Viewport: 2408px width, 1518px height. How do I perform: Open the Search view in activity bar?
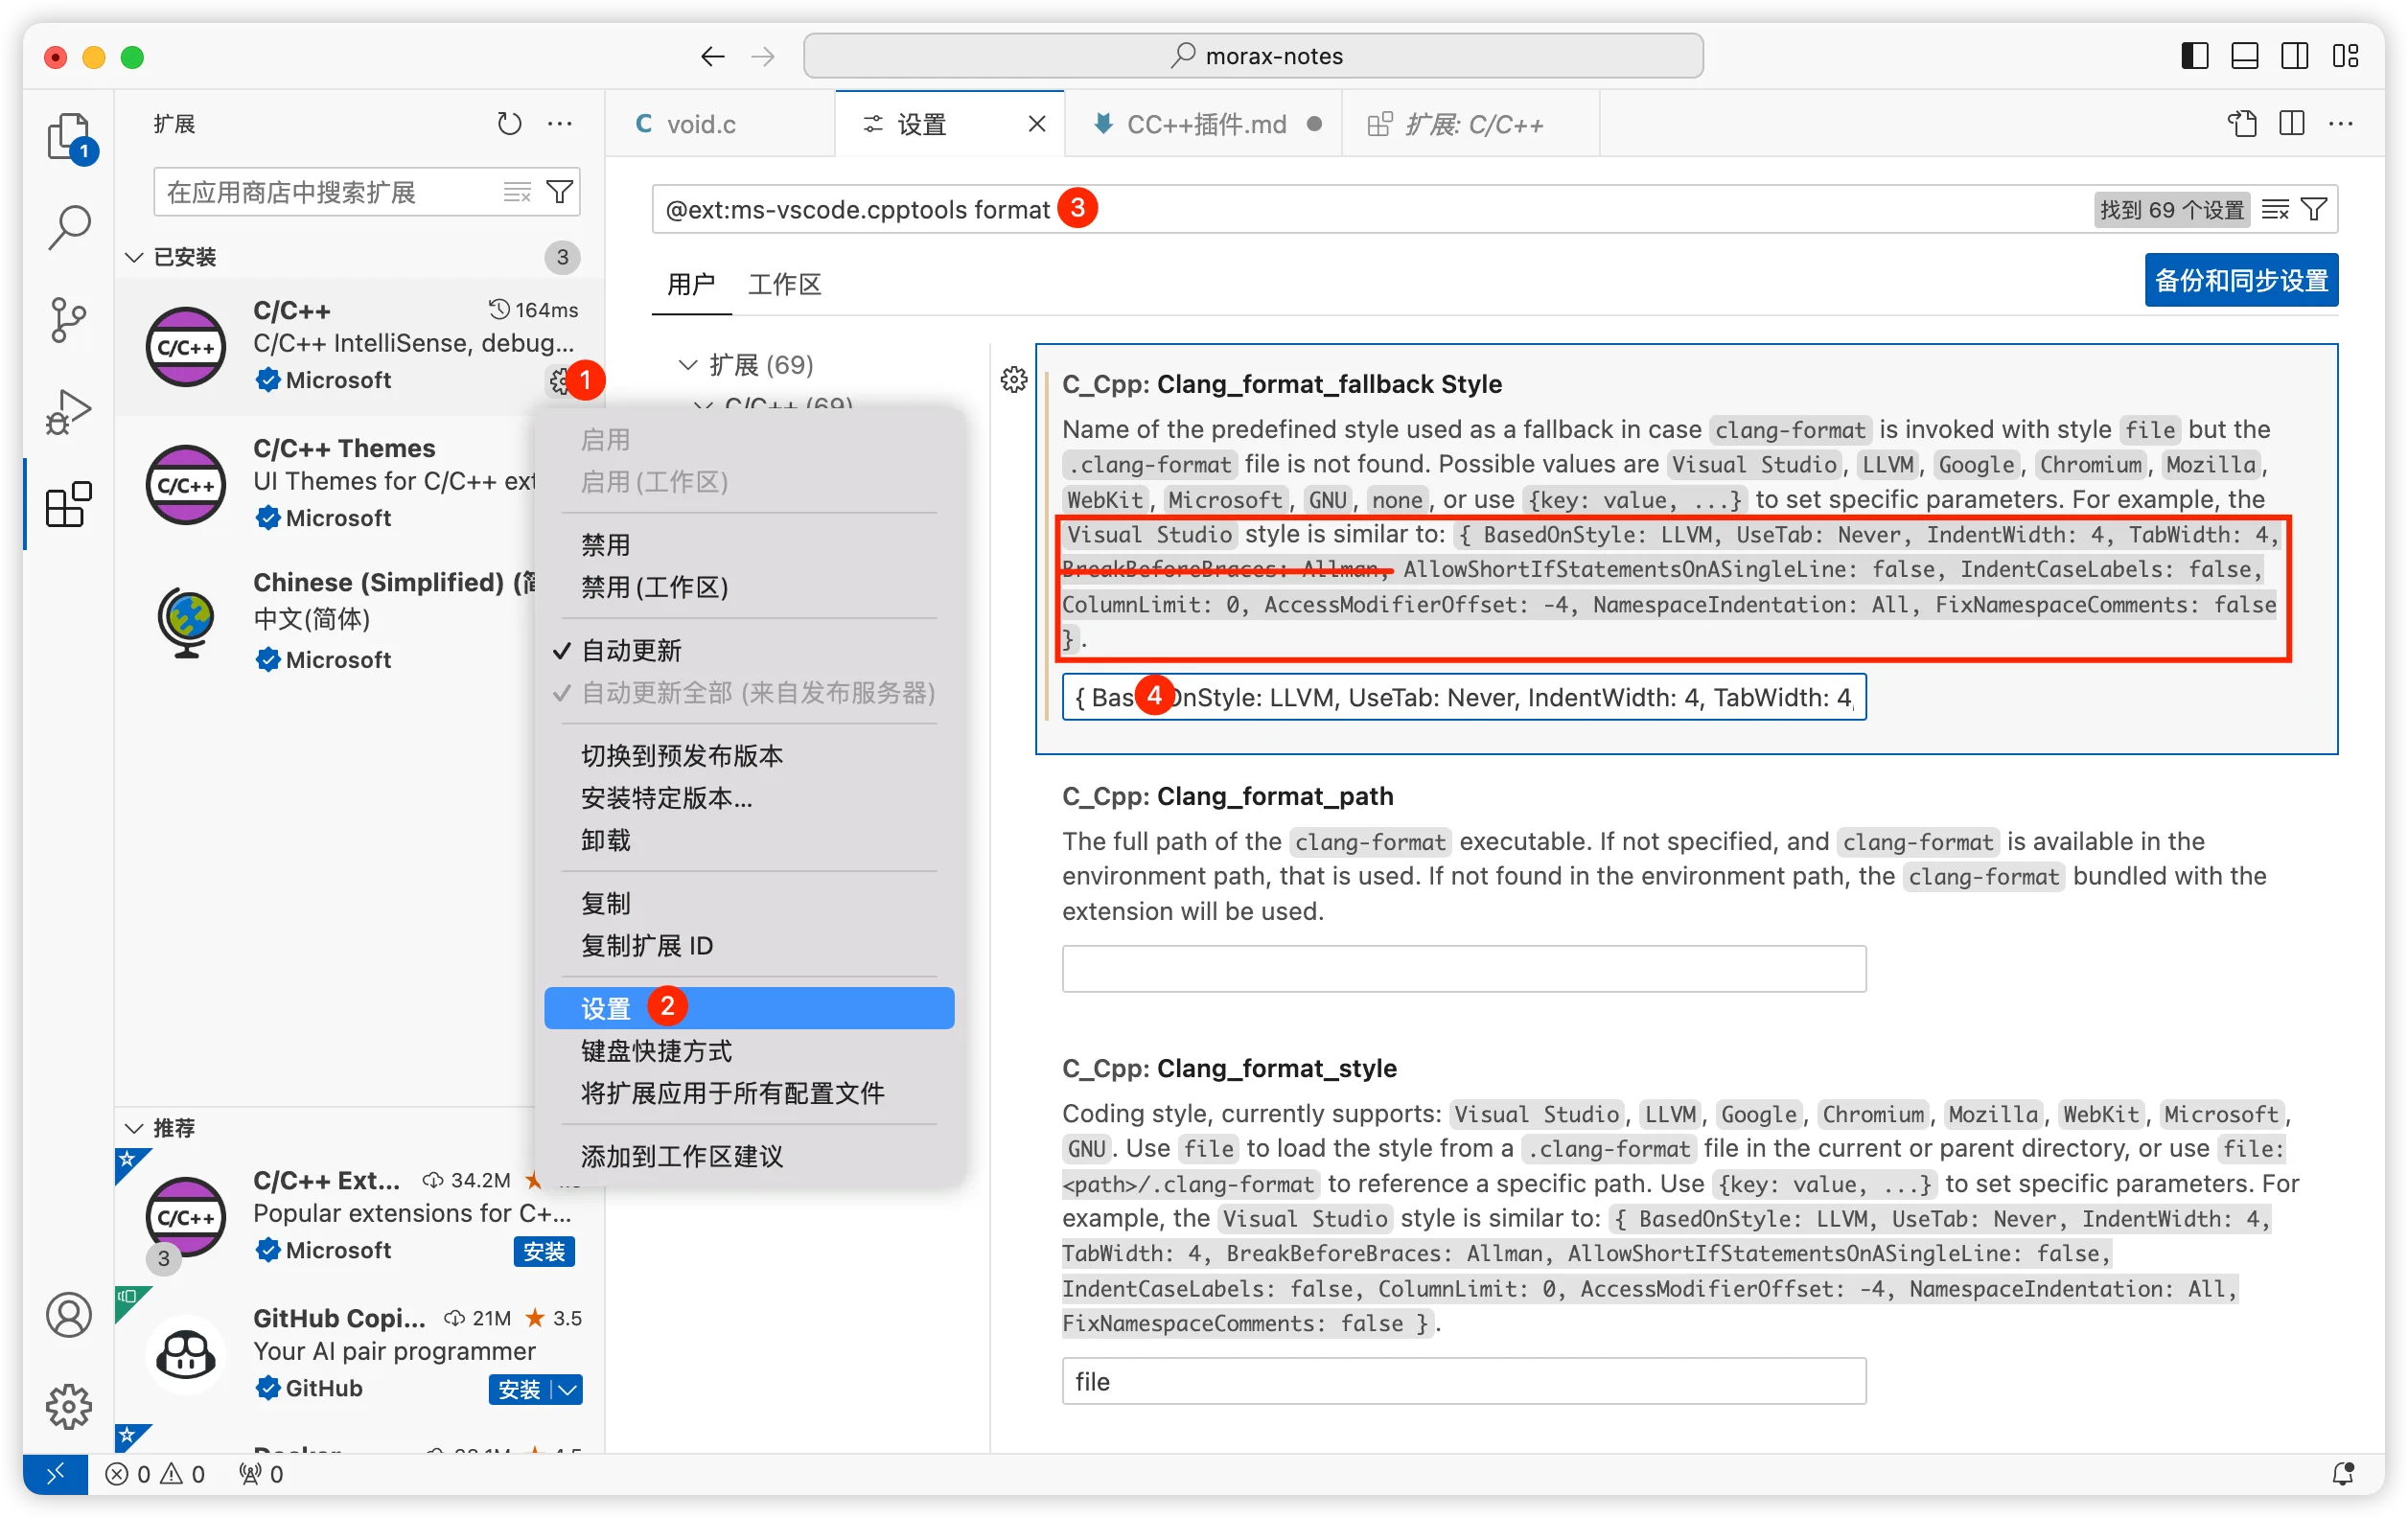[69, 228]
